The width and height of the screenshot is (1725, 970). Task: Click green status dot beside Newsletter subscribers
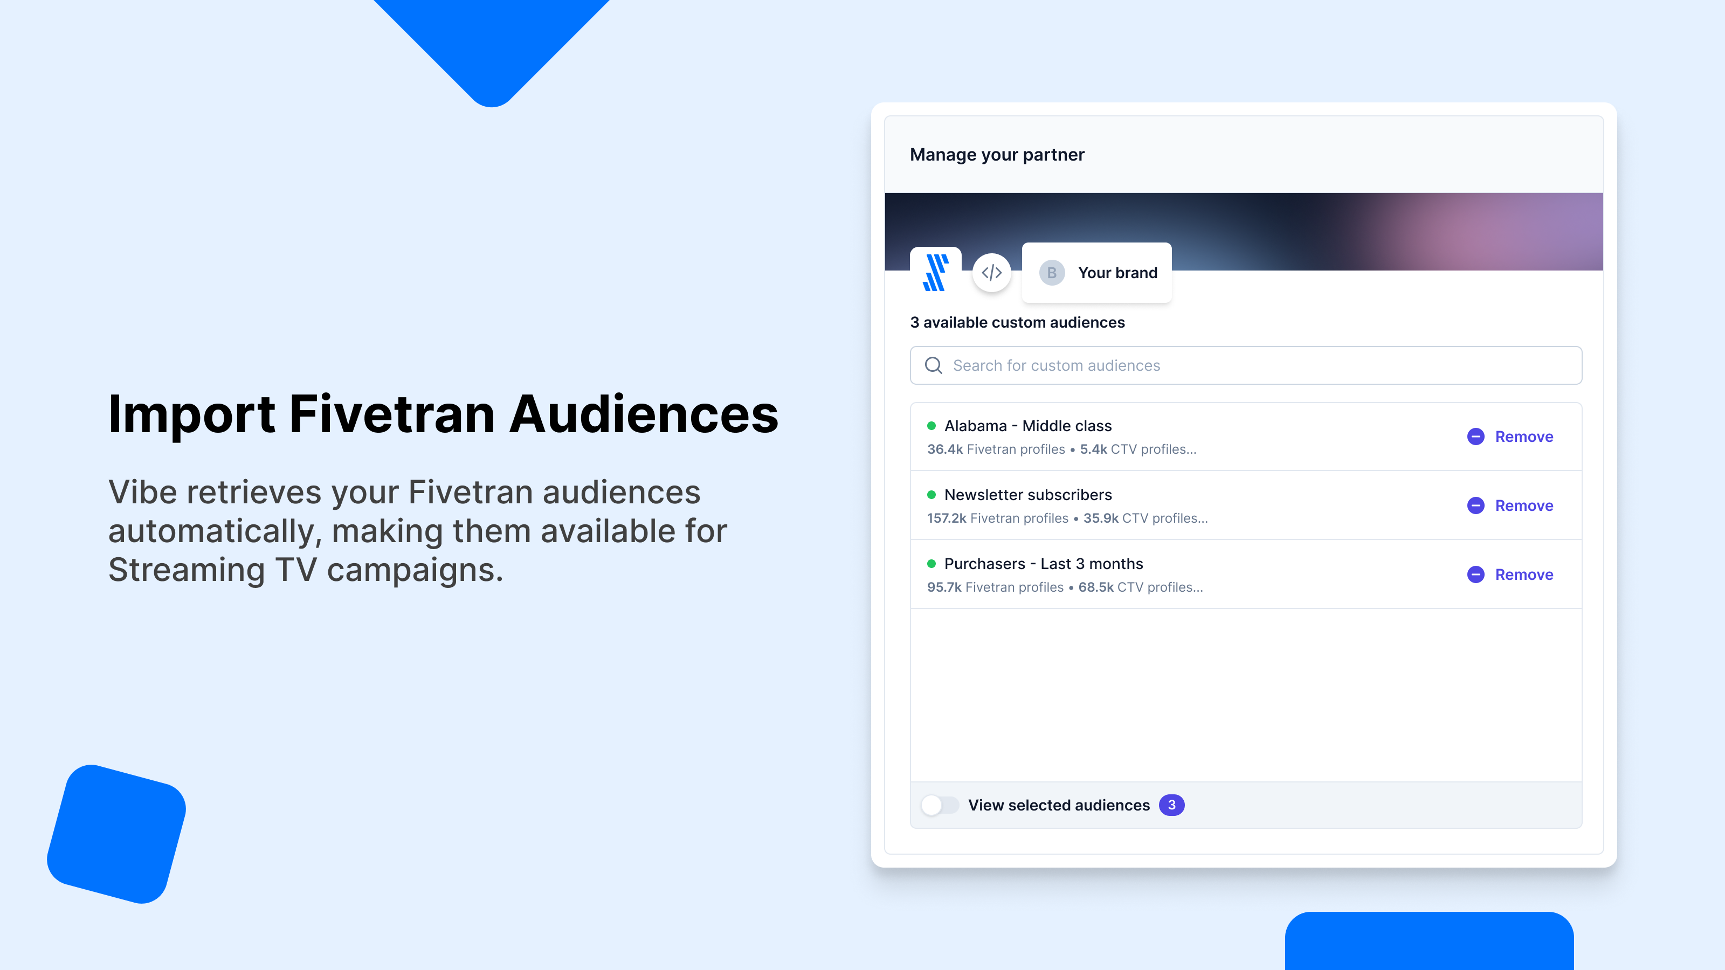tap(931, 495)
